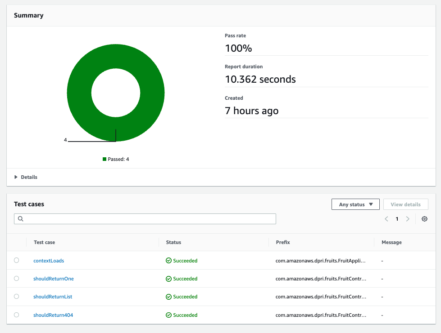Click the prefix cell for shouldReturn404
441x333 pixels.
point(321,315)
